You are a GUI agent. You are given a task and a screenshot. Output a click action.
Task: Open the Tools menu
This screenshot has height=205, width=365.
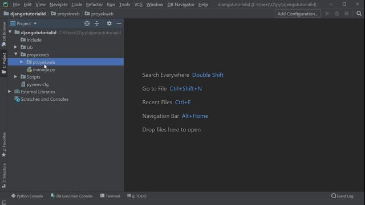pyautogui.click(x=124, y=5)
